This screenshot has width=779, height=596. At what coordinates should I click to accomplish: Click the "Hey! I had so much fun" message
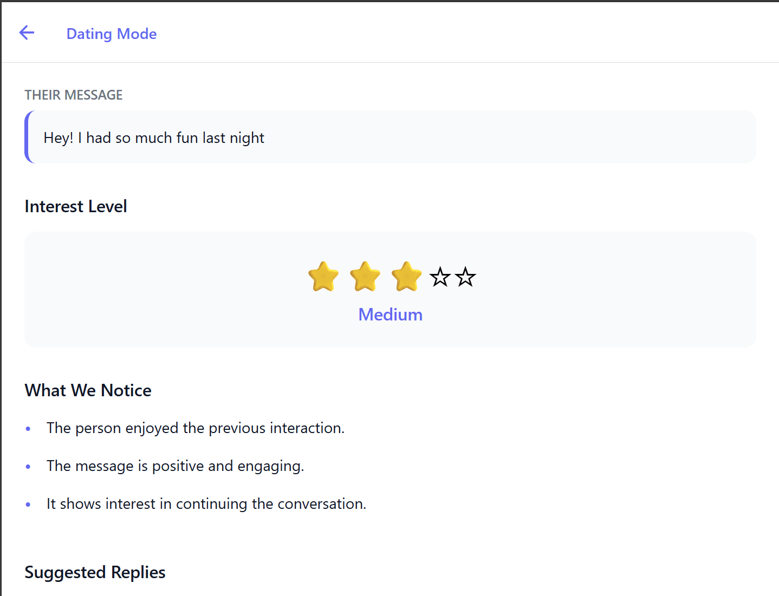[x=154, y=138]
